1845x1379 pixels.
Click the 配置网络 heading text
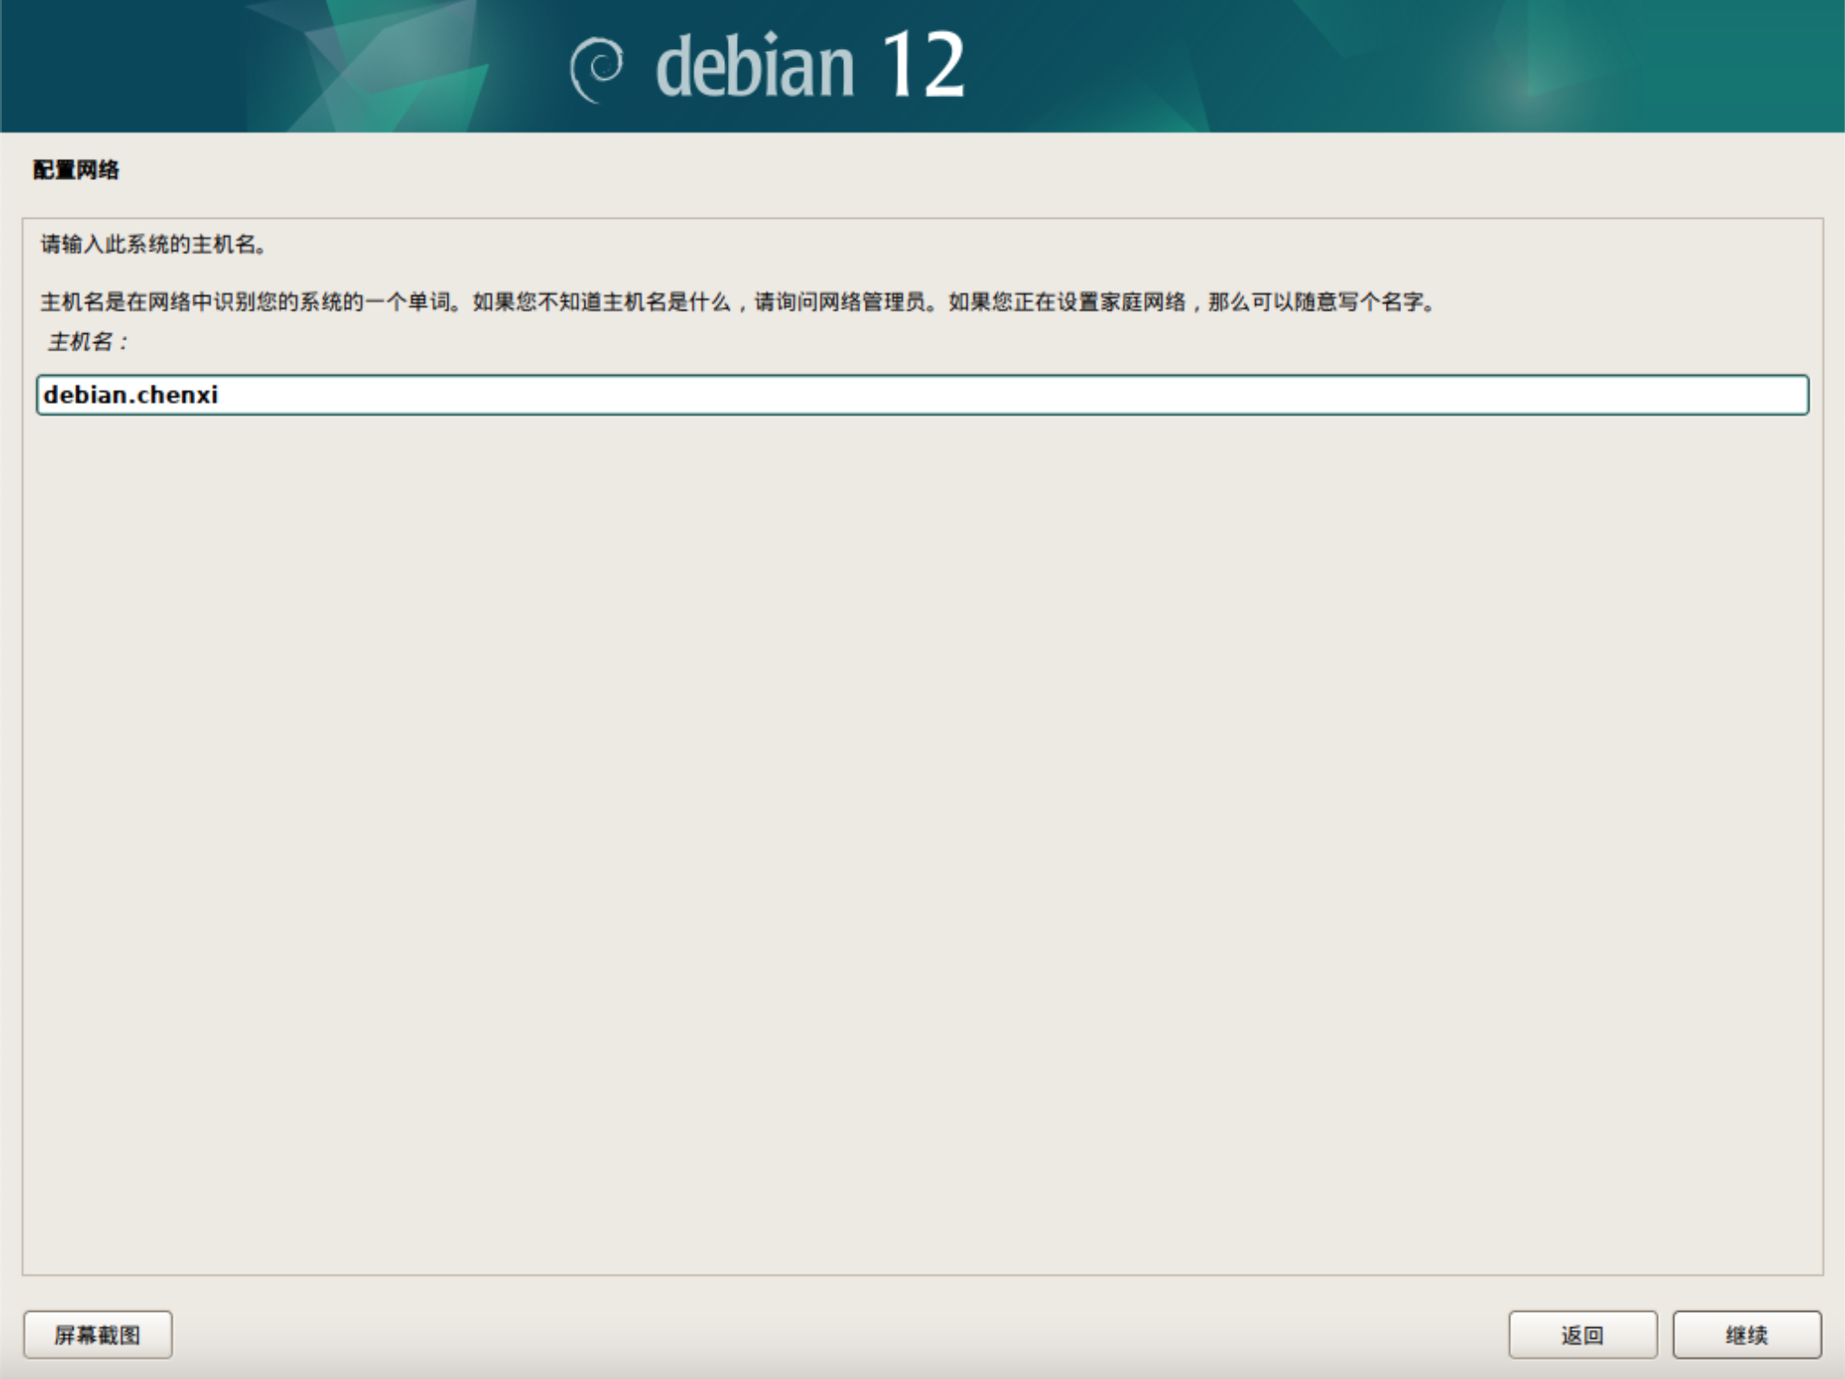(x=76, y=170)
